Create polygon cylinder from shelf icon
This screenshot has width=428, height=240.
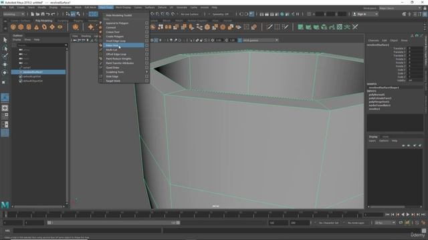[x=29, y=27]
